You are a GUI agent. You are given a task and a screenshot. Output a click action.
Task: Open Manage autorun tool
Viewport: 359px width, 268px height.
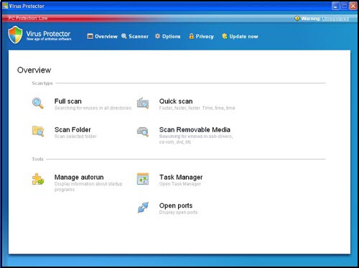tap(79, 177)
